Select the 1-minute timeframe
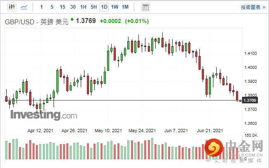The width and height of the screenshot is (269, 168). [x=41, y=7]
